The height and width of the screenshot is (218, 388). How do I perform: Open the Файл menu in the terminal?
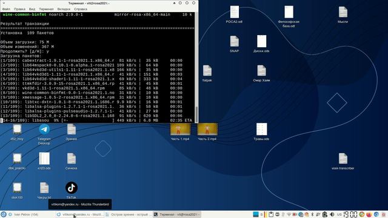tap(6, 9)
